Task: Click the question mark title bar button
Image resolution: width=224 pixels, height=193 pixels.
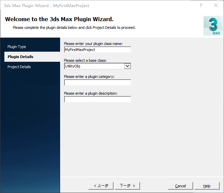Action: [x=201, y=6]
